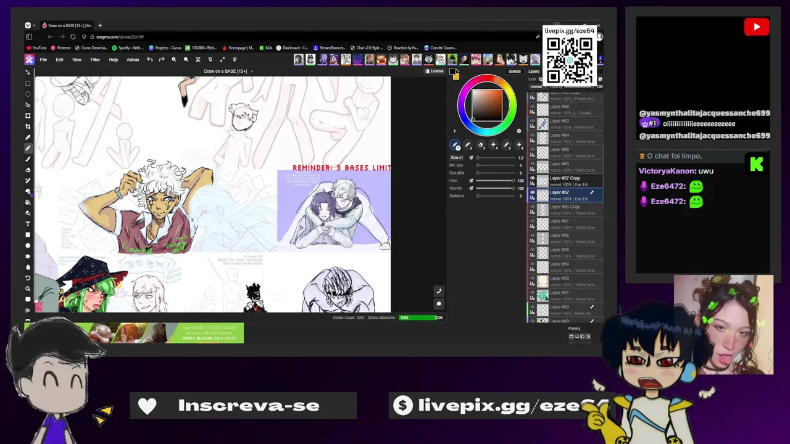Select the Zoom magnifier tool in toolbar

(28, 289)
